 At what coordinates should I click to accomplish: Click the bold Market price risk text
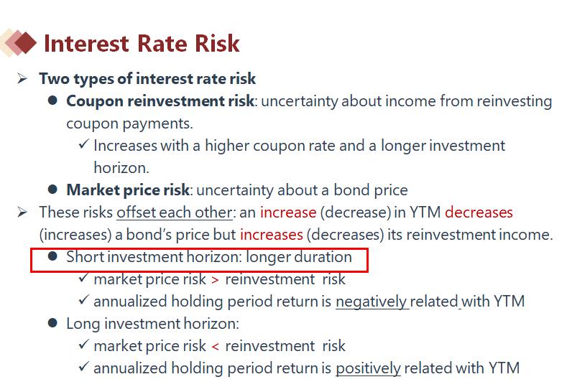point(128,190)
